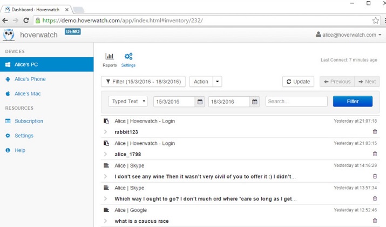This screenshot has width=386, height=227.
Task: Bookmark this page with the star icon
Action: click(x=375, y=21)
